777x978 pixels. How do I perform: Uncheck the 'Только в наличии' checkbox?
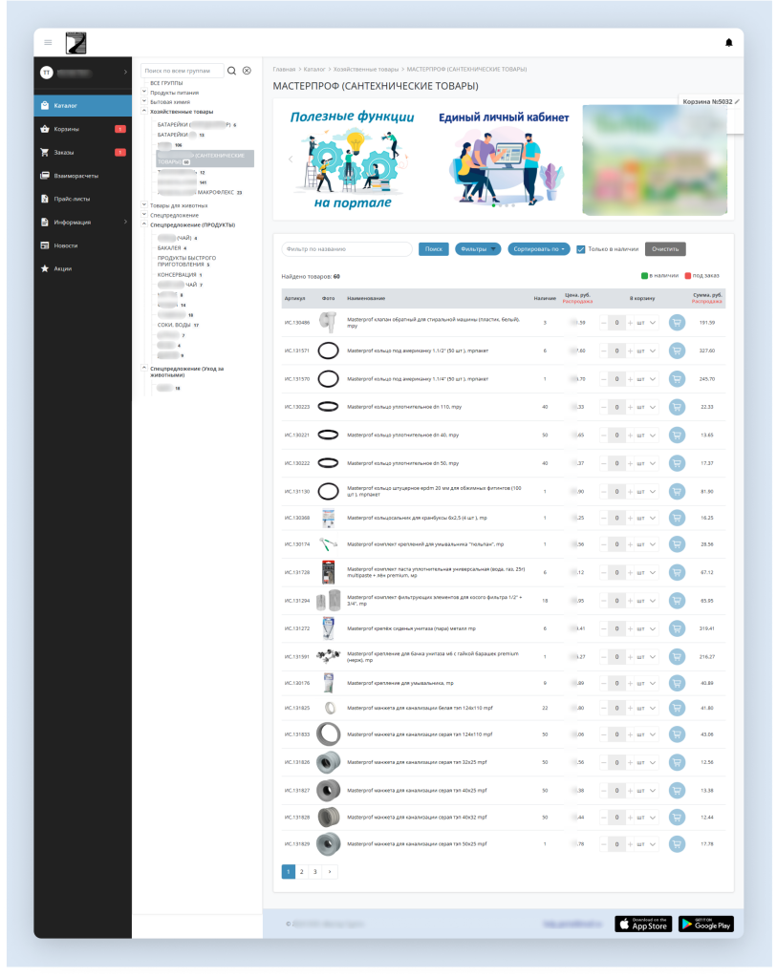point(580,249)
